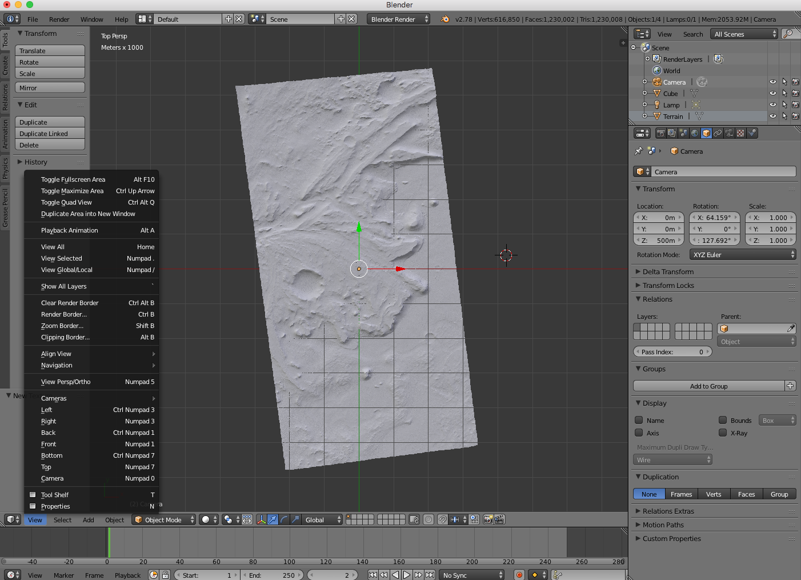The height and width of the screenshot is (580, 801).
Task: Click the Blender logo in info header
Action: 445,19
